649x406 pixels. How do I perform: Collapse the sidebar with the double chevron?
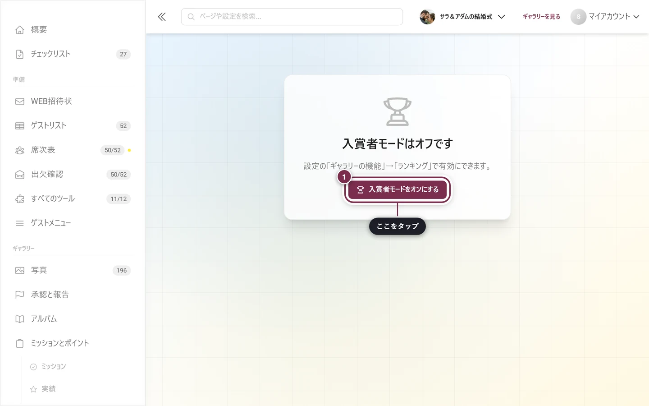[x=162, y=17]
